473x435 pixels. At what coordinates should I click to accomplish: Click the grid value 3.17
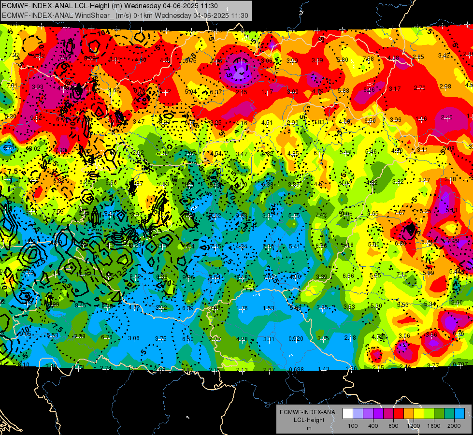coord(395,89)
